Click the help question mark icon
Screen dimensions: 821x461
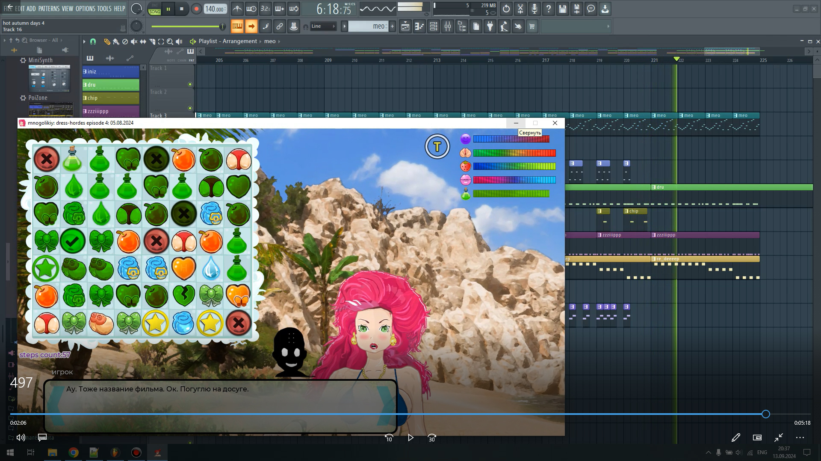[549, 9]
